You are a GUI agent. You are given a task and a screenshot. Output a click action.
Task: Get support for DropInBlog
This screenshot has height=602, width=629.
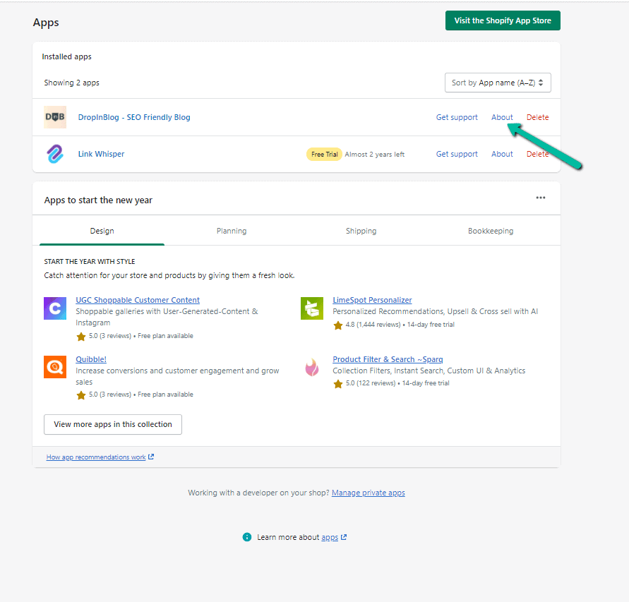(457, 117)
